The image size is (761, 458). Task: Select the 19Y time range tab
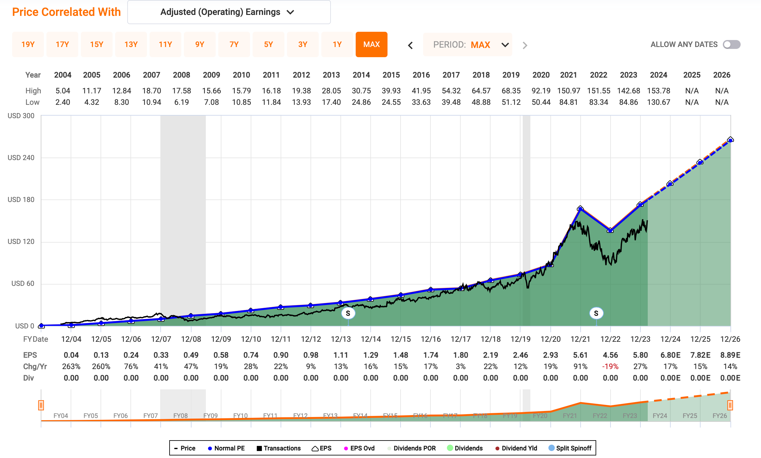coord(28,44)
